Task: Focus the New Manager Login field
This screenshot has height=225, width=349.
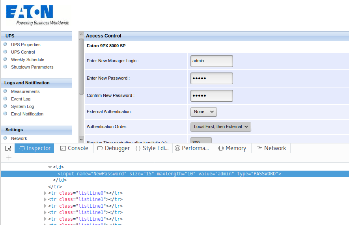Action: (212, 61)
